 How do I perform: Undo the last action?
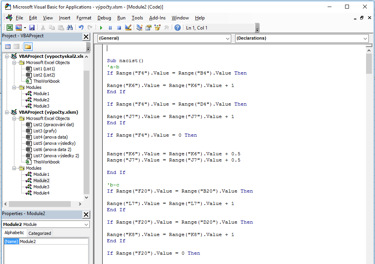point(81,28)
